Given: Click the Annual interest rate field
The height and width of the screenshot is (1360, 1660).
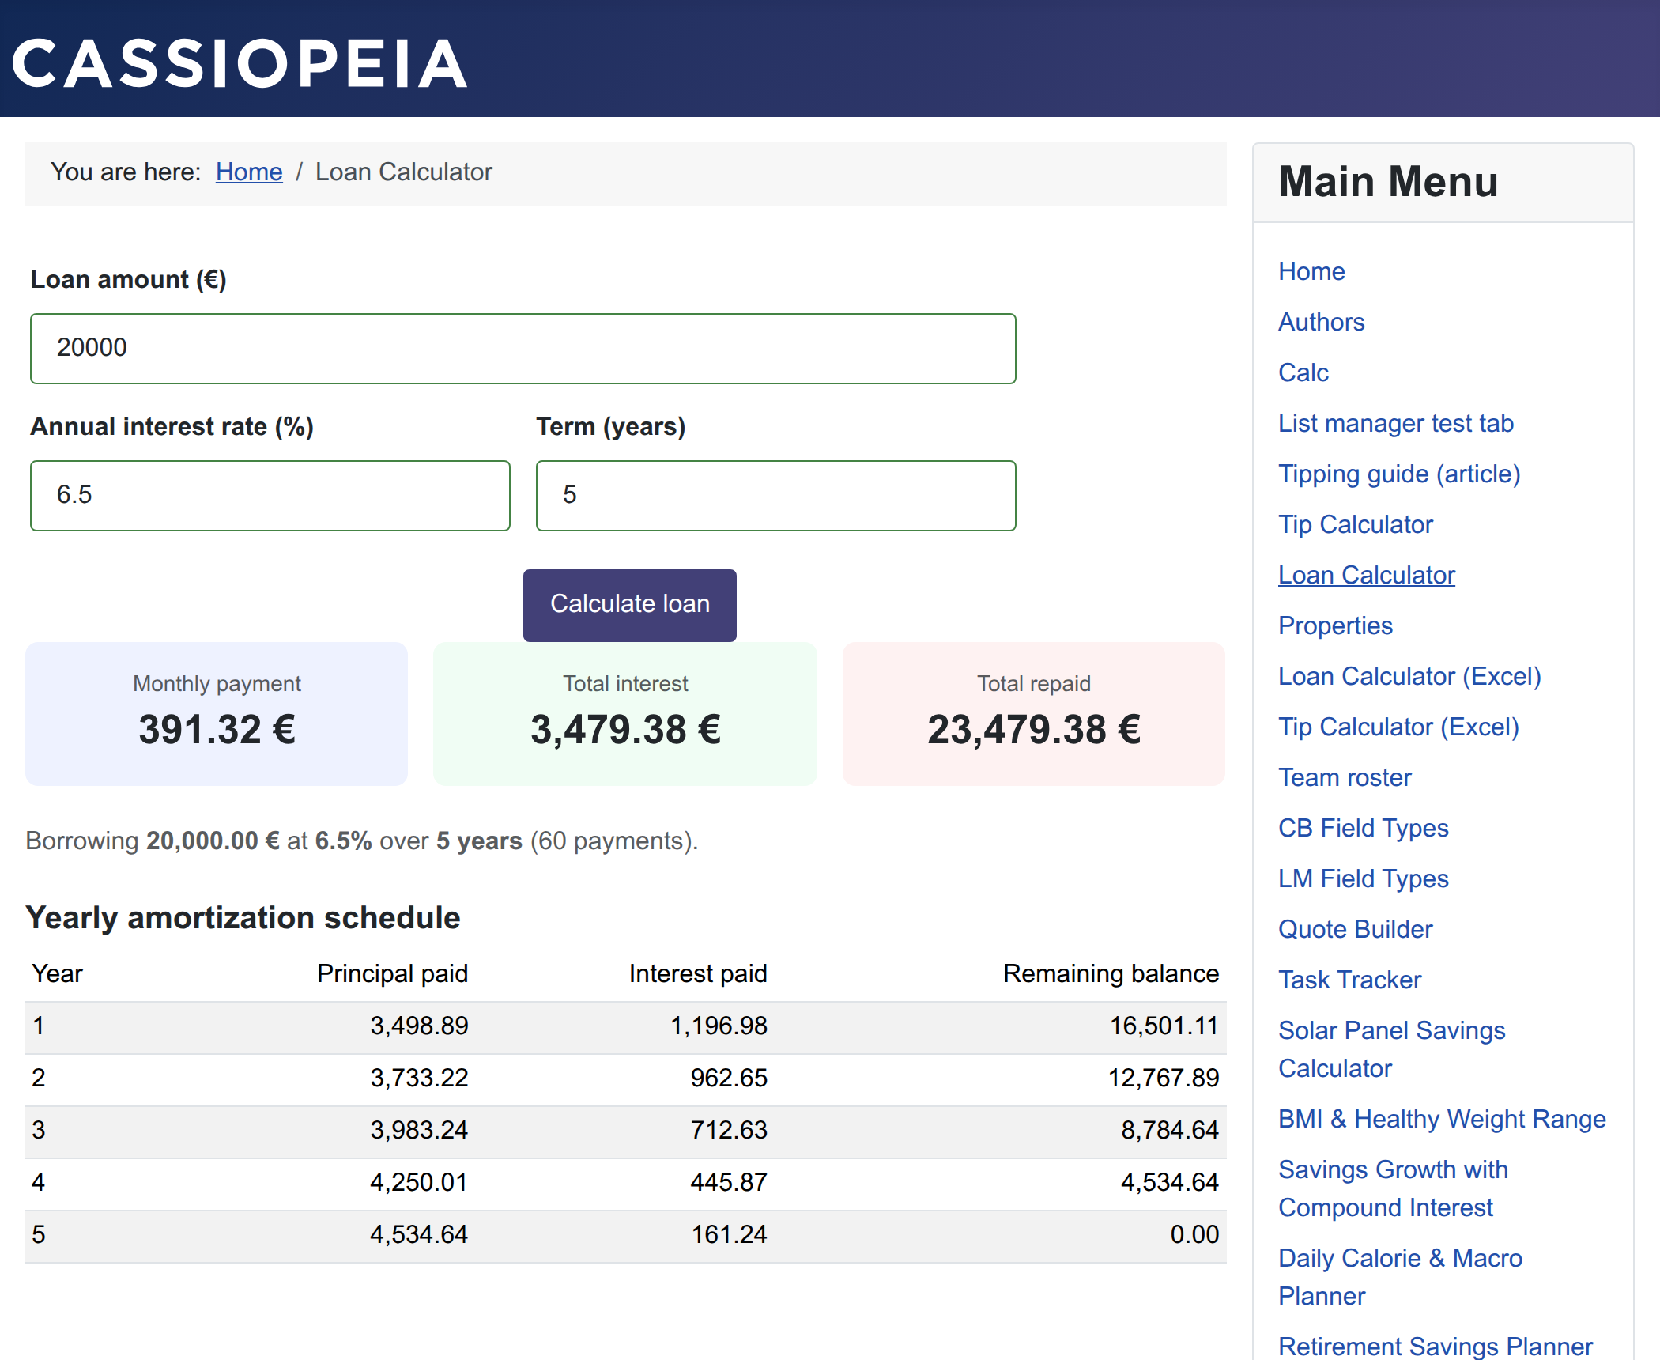Looking at the screenshot, I should click(x=270, y=495).
